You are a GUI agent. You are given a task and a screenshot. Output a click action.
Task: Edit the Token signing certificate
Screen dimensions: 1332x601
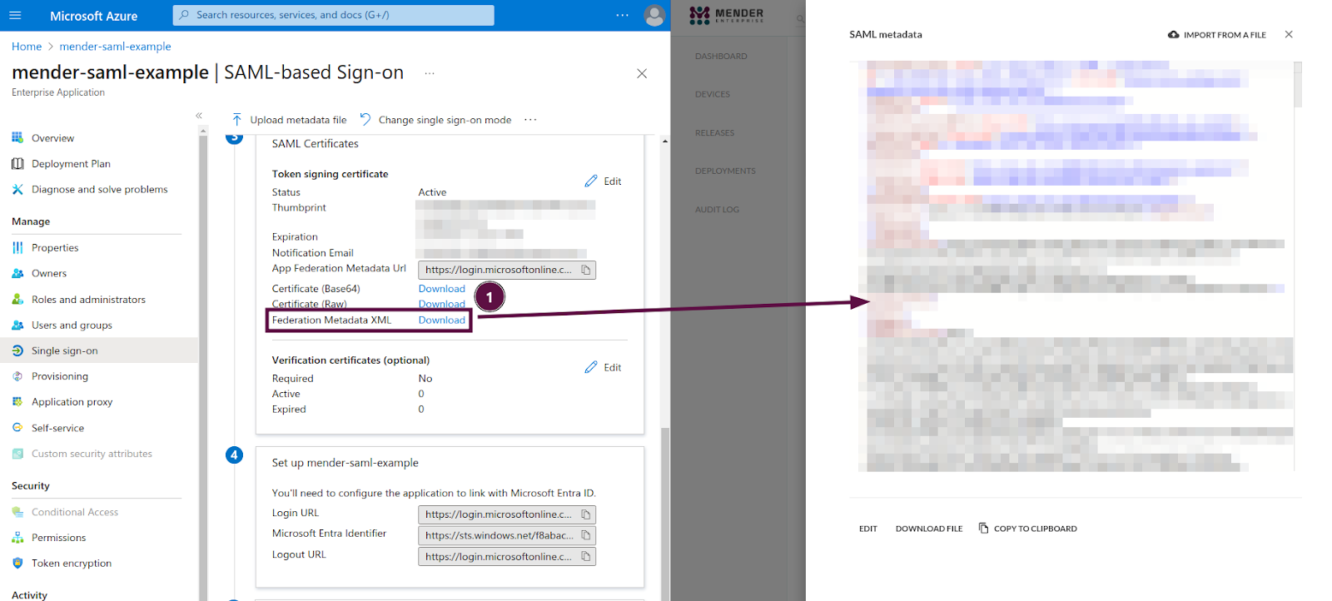[604, 181]
